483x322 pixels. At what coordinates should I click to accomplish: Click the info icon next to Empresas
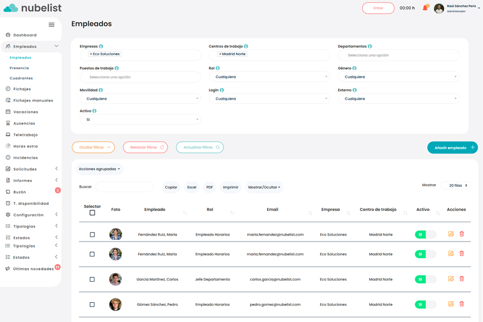coord(101,47)
